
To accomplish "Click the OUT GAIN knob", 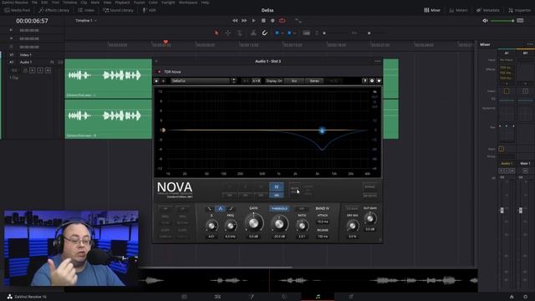I will 370,218.
